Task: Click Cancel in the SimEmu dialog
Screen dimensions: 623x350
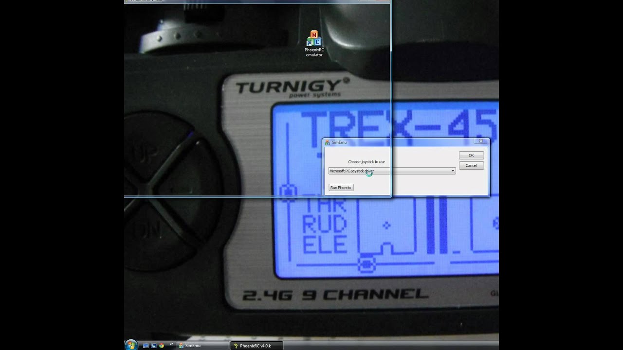Action: [x=471, y=165]
